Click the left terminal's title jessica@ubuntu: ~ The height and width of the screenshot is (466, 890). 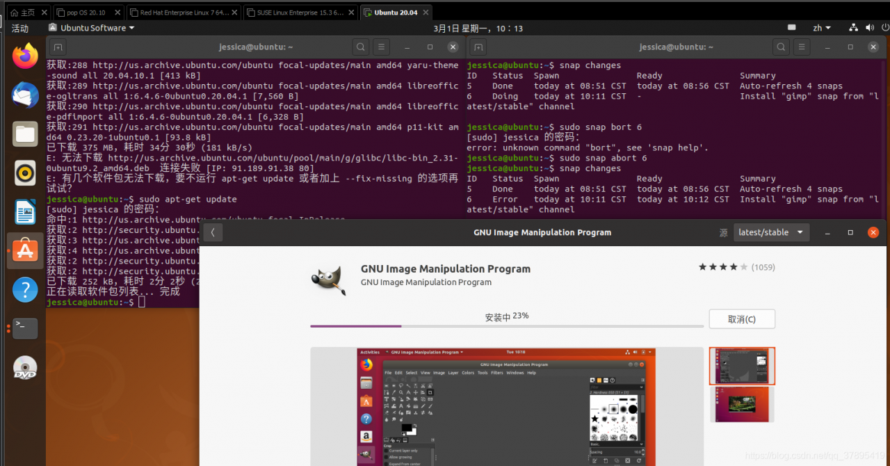256,47
